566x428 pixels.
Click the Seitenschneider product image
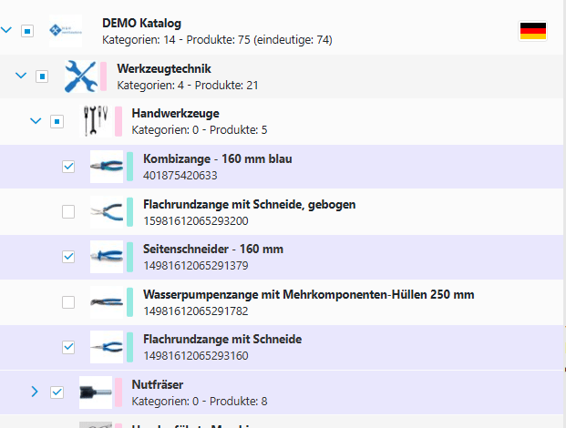(x=107, y=257)
